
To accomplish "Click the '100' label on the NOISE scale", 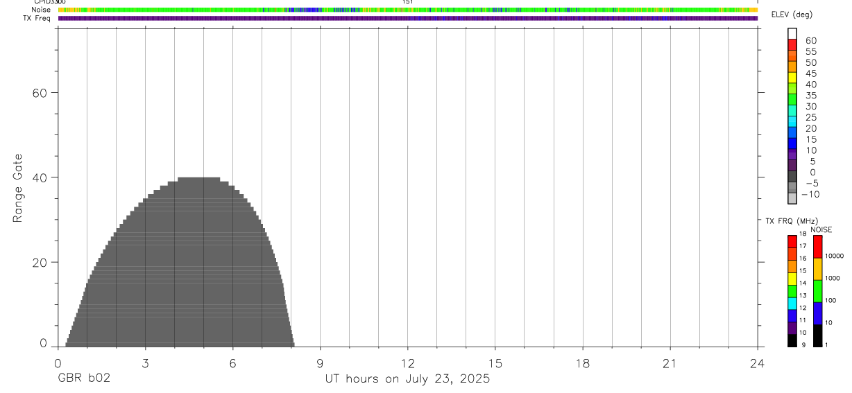I will [830, 300].
